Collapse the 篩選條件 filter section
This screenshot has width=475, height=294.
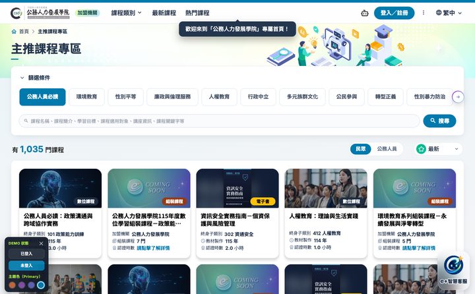[35, 78]
